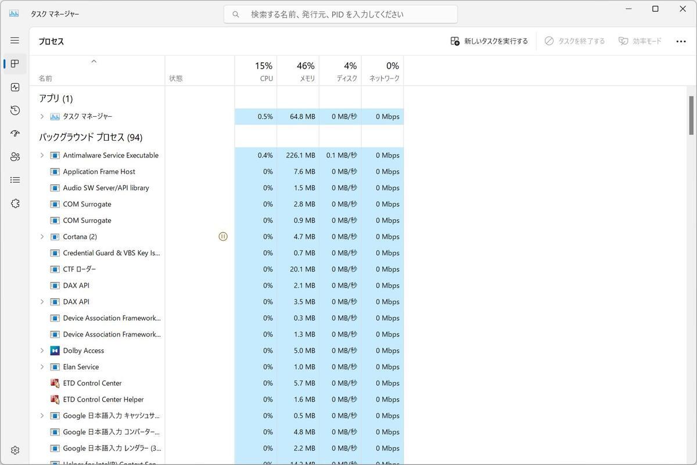Click the search magnifier icon

click(x=236, y=15)
